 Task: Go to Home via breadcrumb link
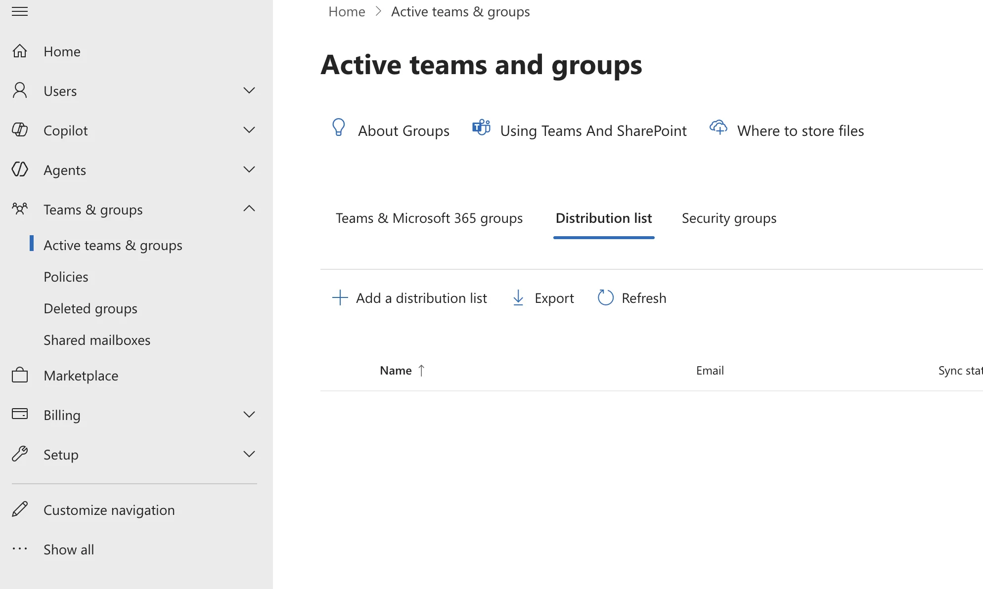click(x=347, y=11)
